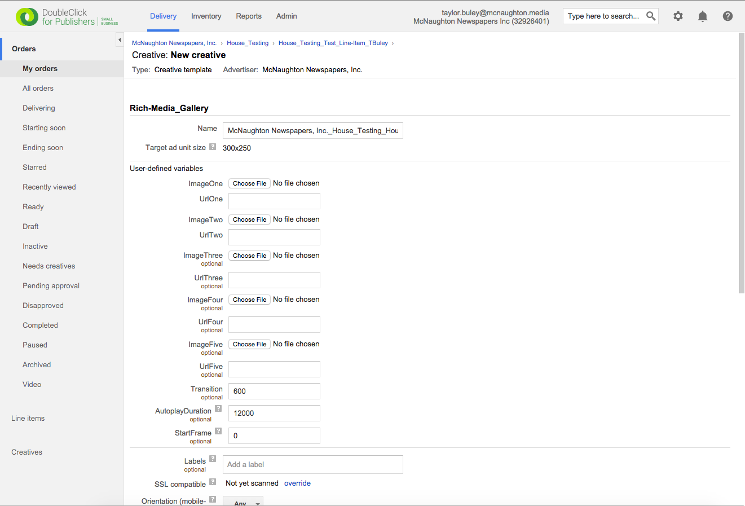Click the search magnifying glass icon

651,16
